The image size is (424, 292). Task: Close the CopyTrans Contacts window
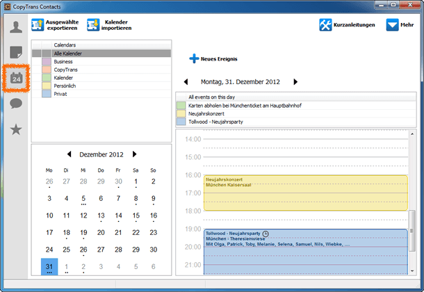tap(410, 4)
